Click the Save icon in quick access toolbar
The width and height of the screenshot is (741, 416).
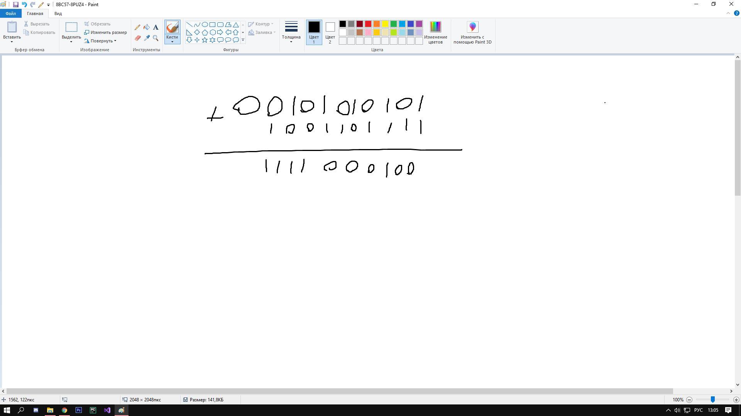pos(15,5)
